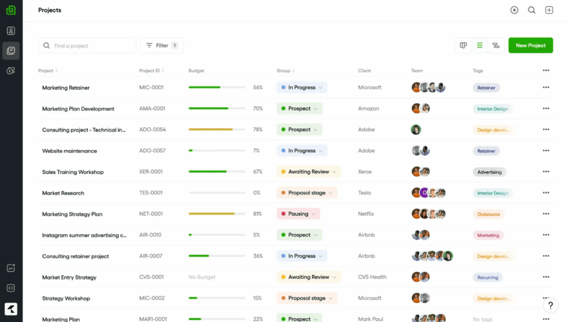Change Market Research status from Proposal stage
This screenshot has width=568, height=322.
(307, 193)
